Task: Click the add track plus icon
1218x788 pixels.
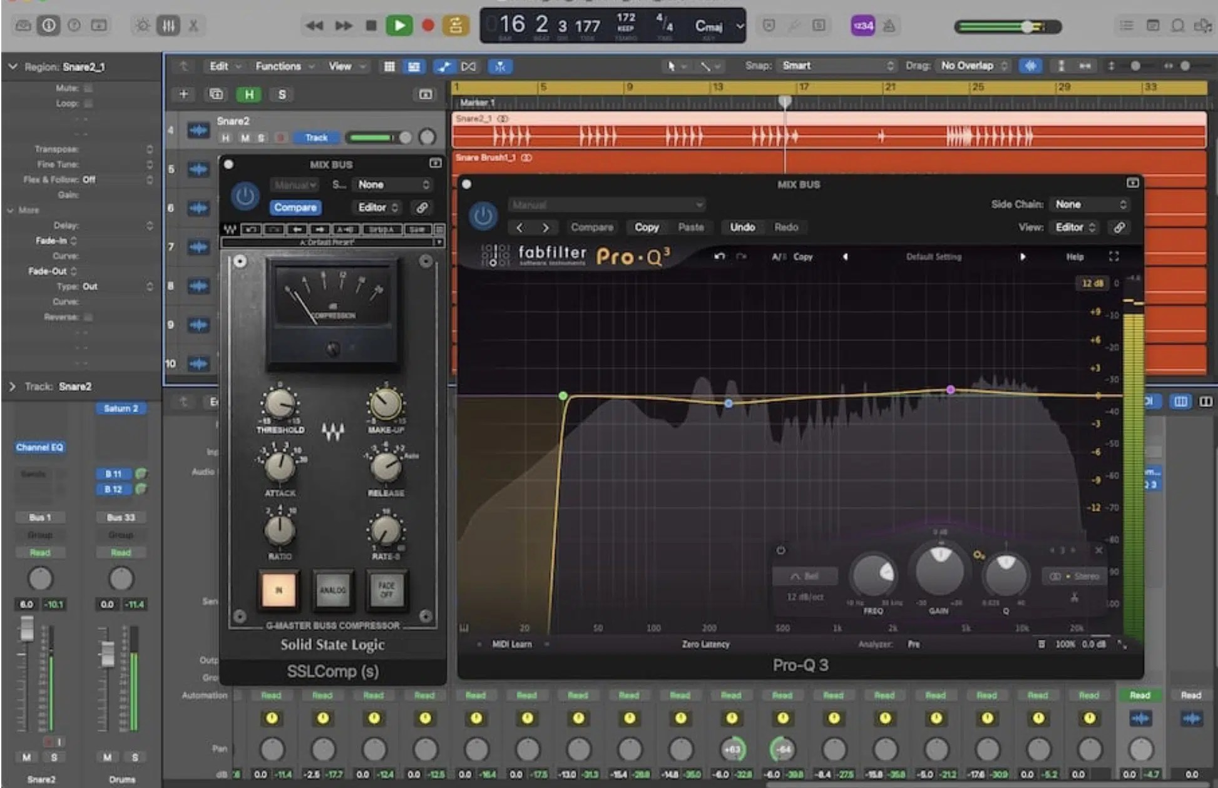Action: click(183, 94)
